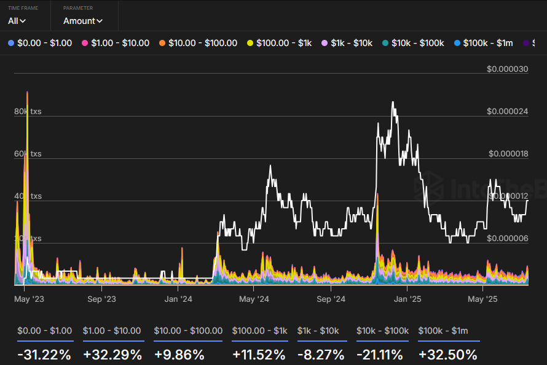Image resolution: width=547 pixels, height=365 pixels.
Task: Click the May '23 axis label
Action: point(30,299)
